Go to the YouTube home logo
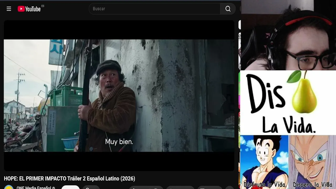 (29, 9)
